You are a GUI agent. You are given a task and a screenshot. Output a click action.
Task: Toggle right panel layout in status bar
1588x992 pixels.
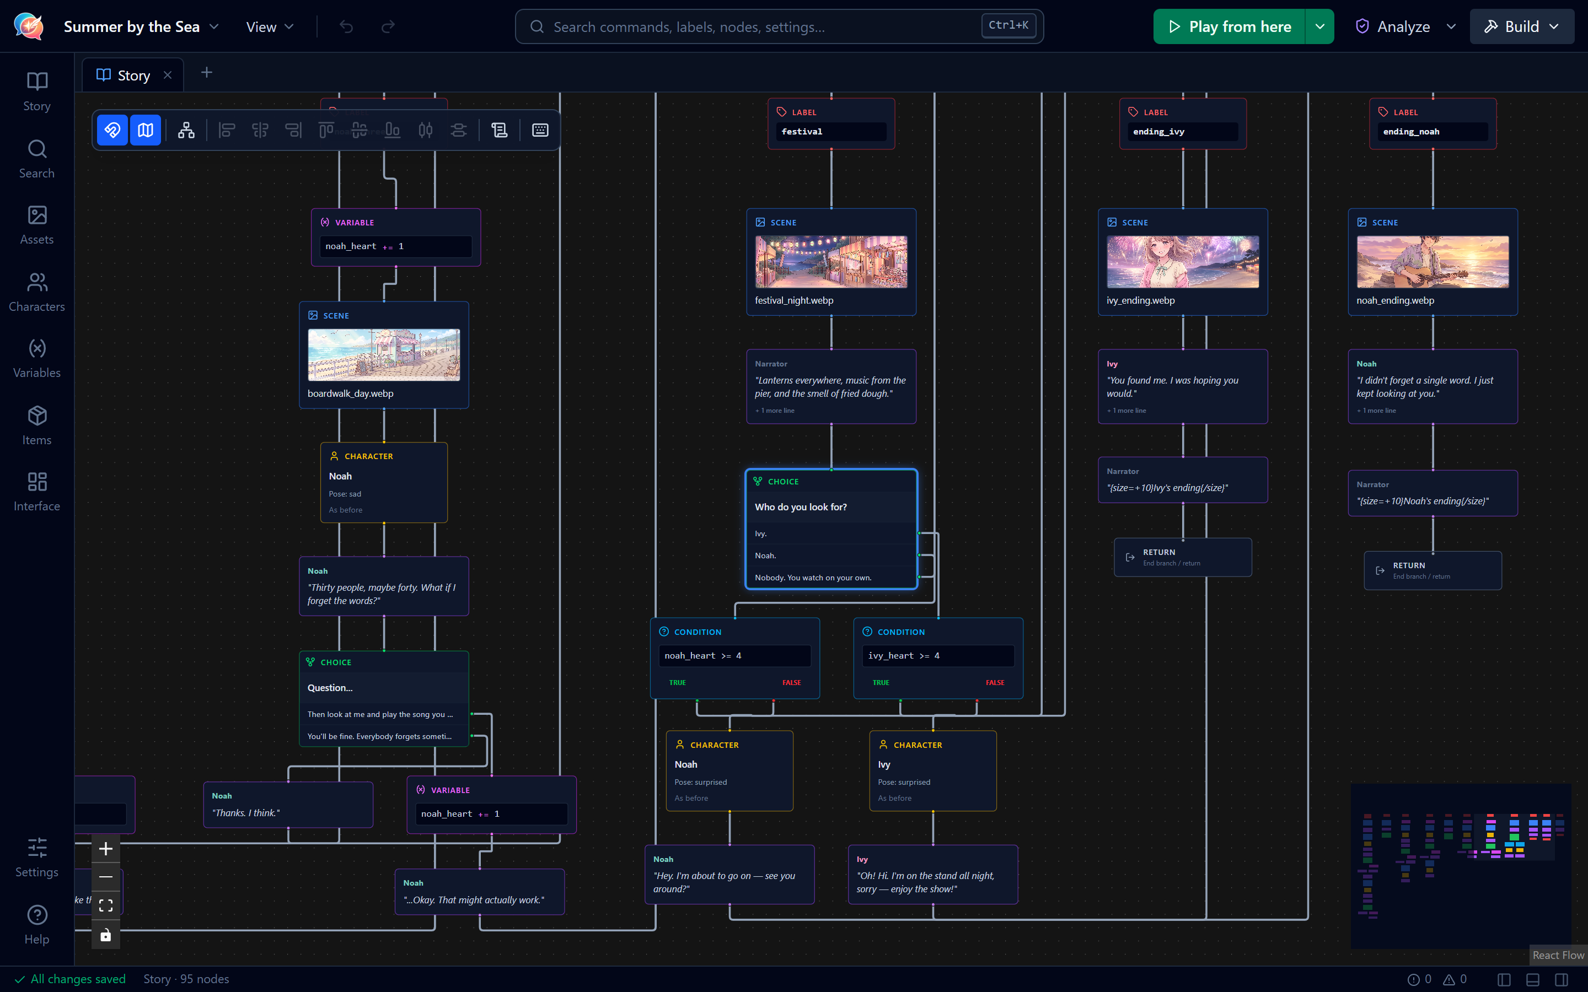(1561, 979)
